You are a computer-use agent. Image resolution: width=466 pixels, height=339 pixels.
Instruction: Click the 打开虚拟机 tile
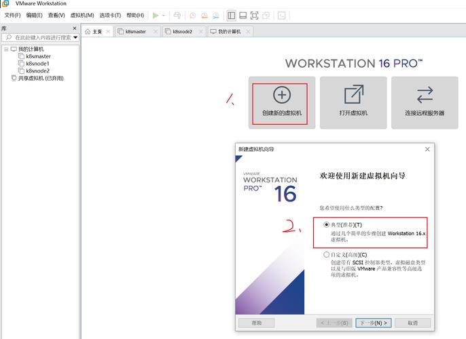[353, 102]
